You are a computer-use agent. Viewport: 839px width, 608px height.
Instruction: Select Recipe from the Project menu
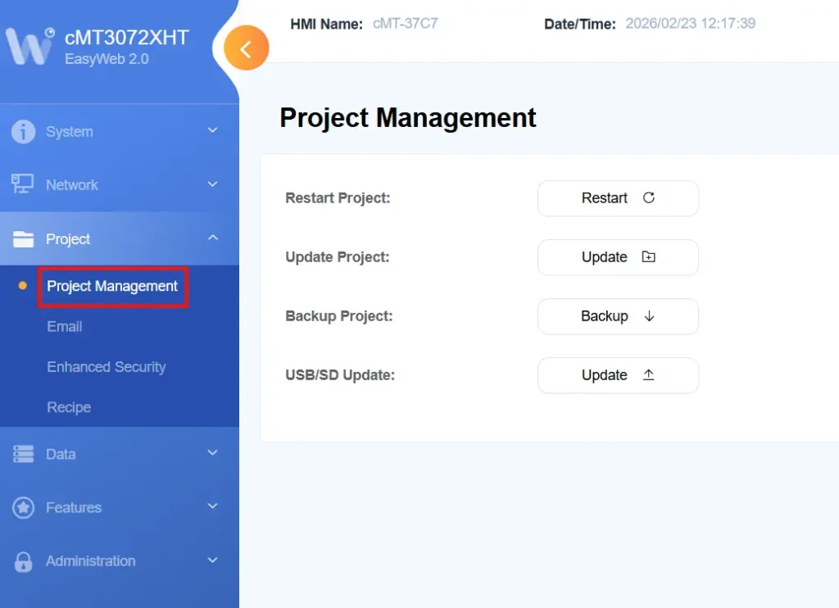click(x=68, y=406)
